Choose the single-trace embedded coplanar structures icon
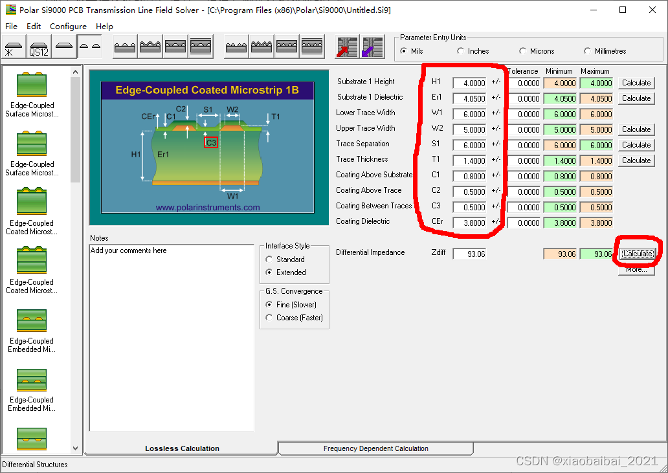This screenshot has width=668, height=473. tap(175, 47)
